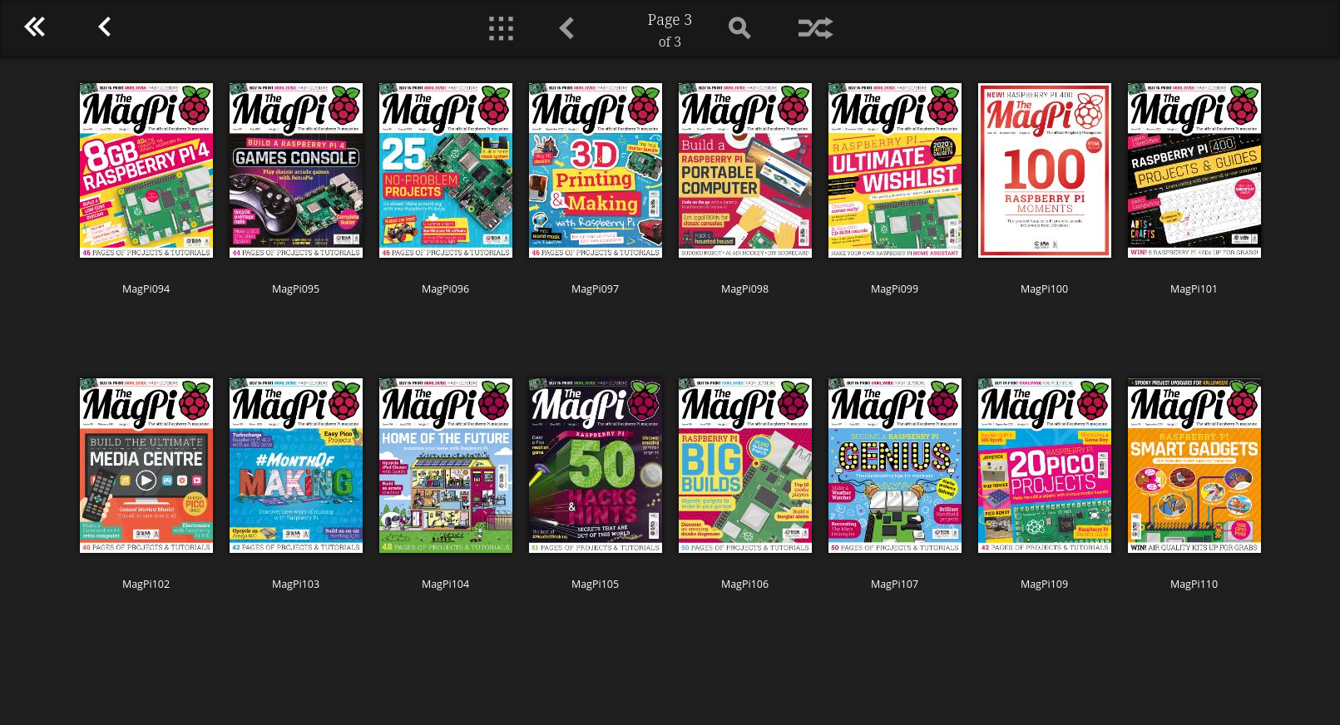The height and width of the screenshot is (725, 1340).
Task: Open the MagPi095 Games Console cover
Action: pyautogui.click(x=296, y=170)
